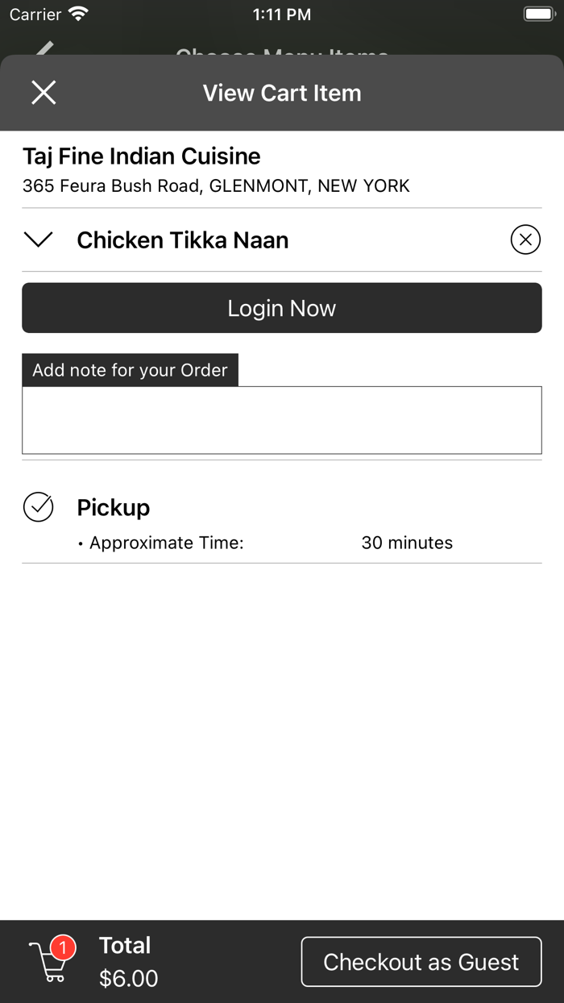564x1003 pixels.
Task: Expand Chicken Tikka Naan details chevron
Action: [x=39, y=239]
